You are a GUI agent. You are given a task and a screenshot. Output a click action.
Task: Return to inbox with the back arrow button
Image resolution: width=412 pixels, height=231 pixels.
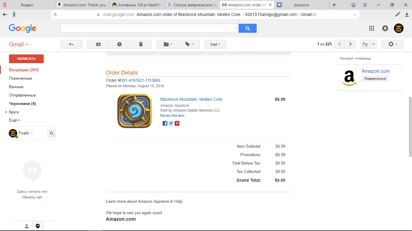[71, 44]
